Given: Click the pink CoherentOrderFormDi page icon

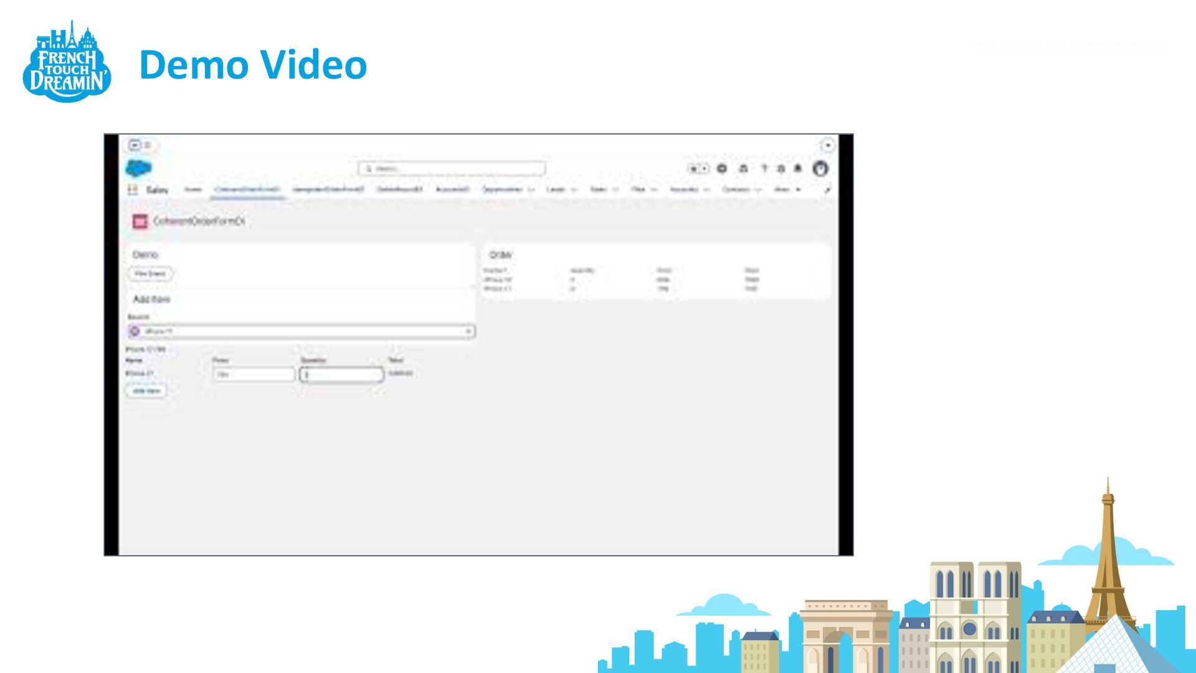Looking at the screenshot, I should pyautogui.click(x=140, y=221).
